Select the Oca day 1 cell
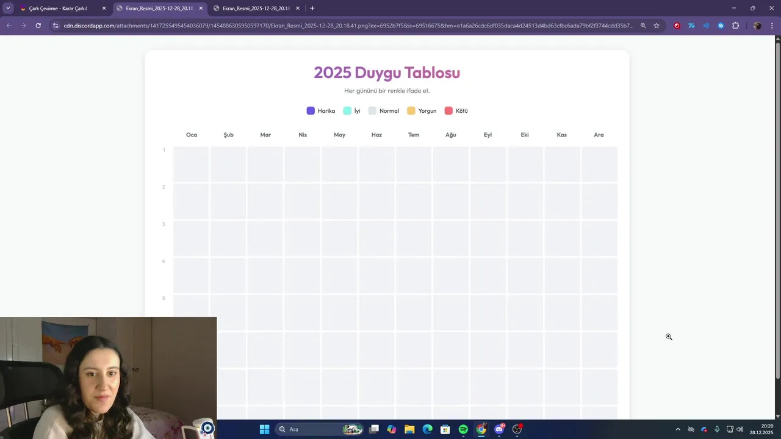This screenshot has width=781, height=439. coord(191,164)
